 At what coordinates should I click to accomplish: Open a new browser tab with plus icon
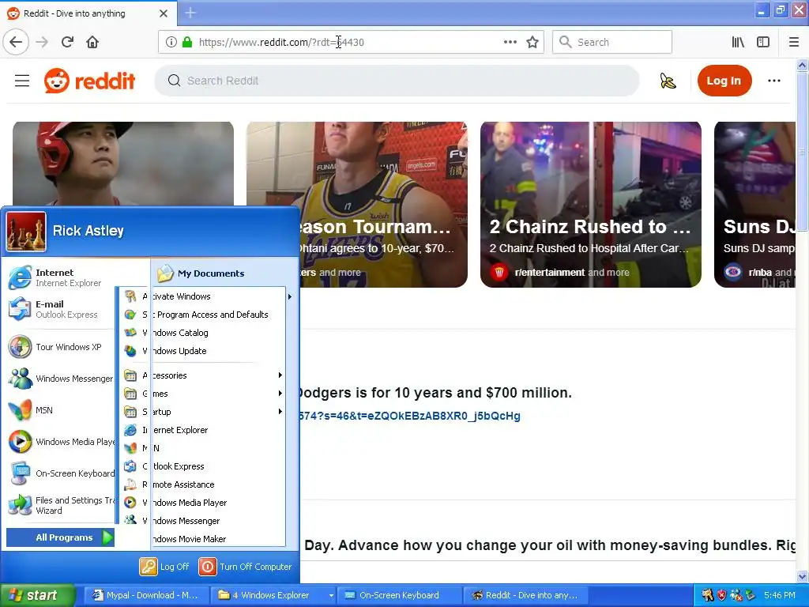[x=190, y=13]
